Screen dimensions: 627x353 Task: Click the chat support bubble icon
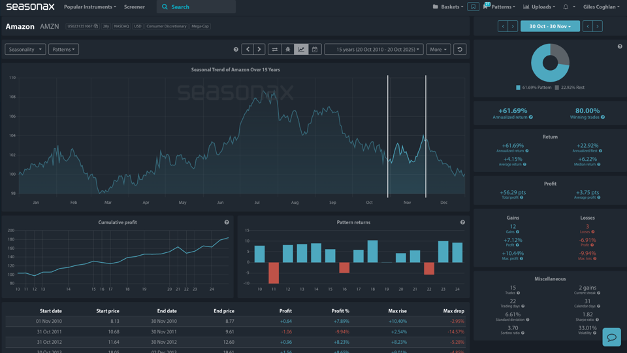[611, 337]
